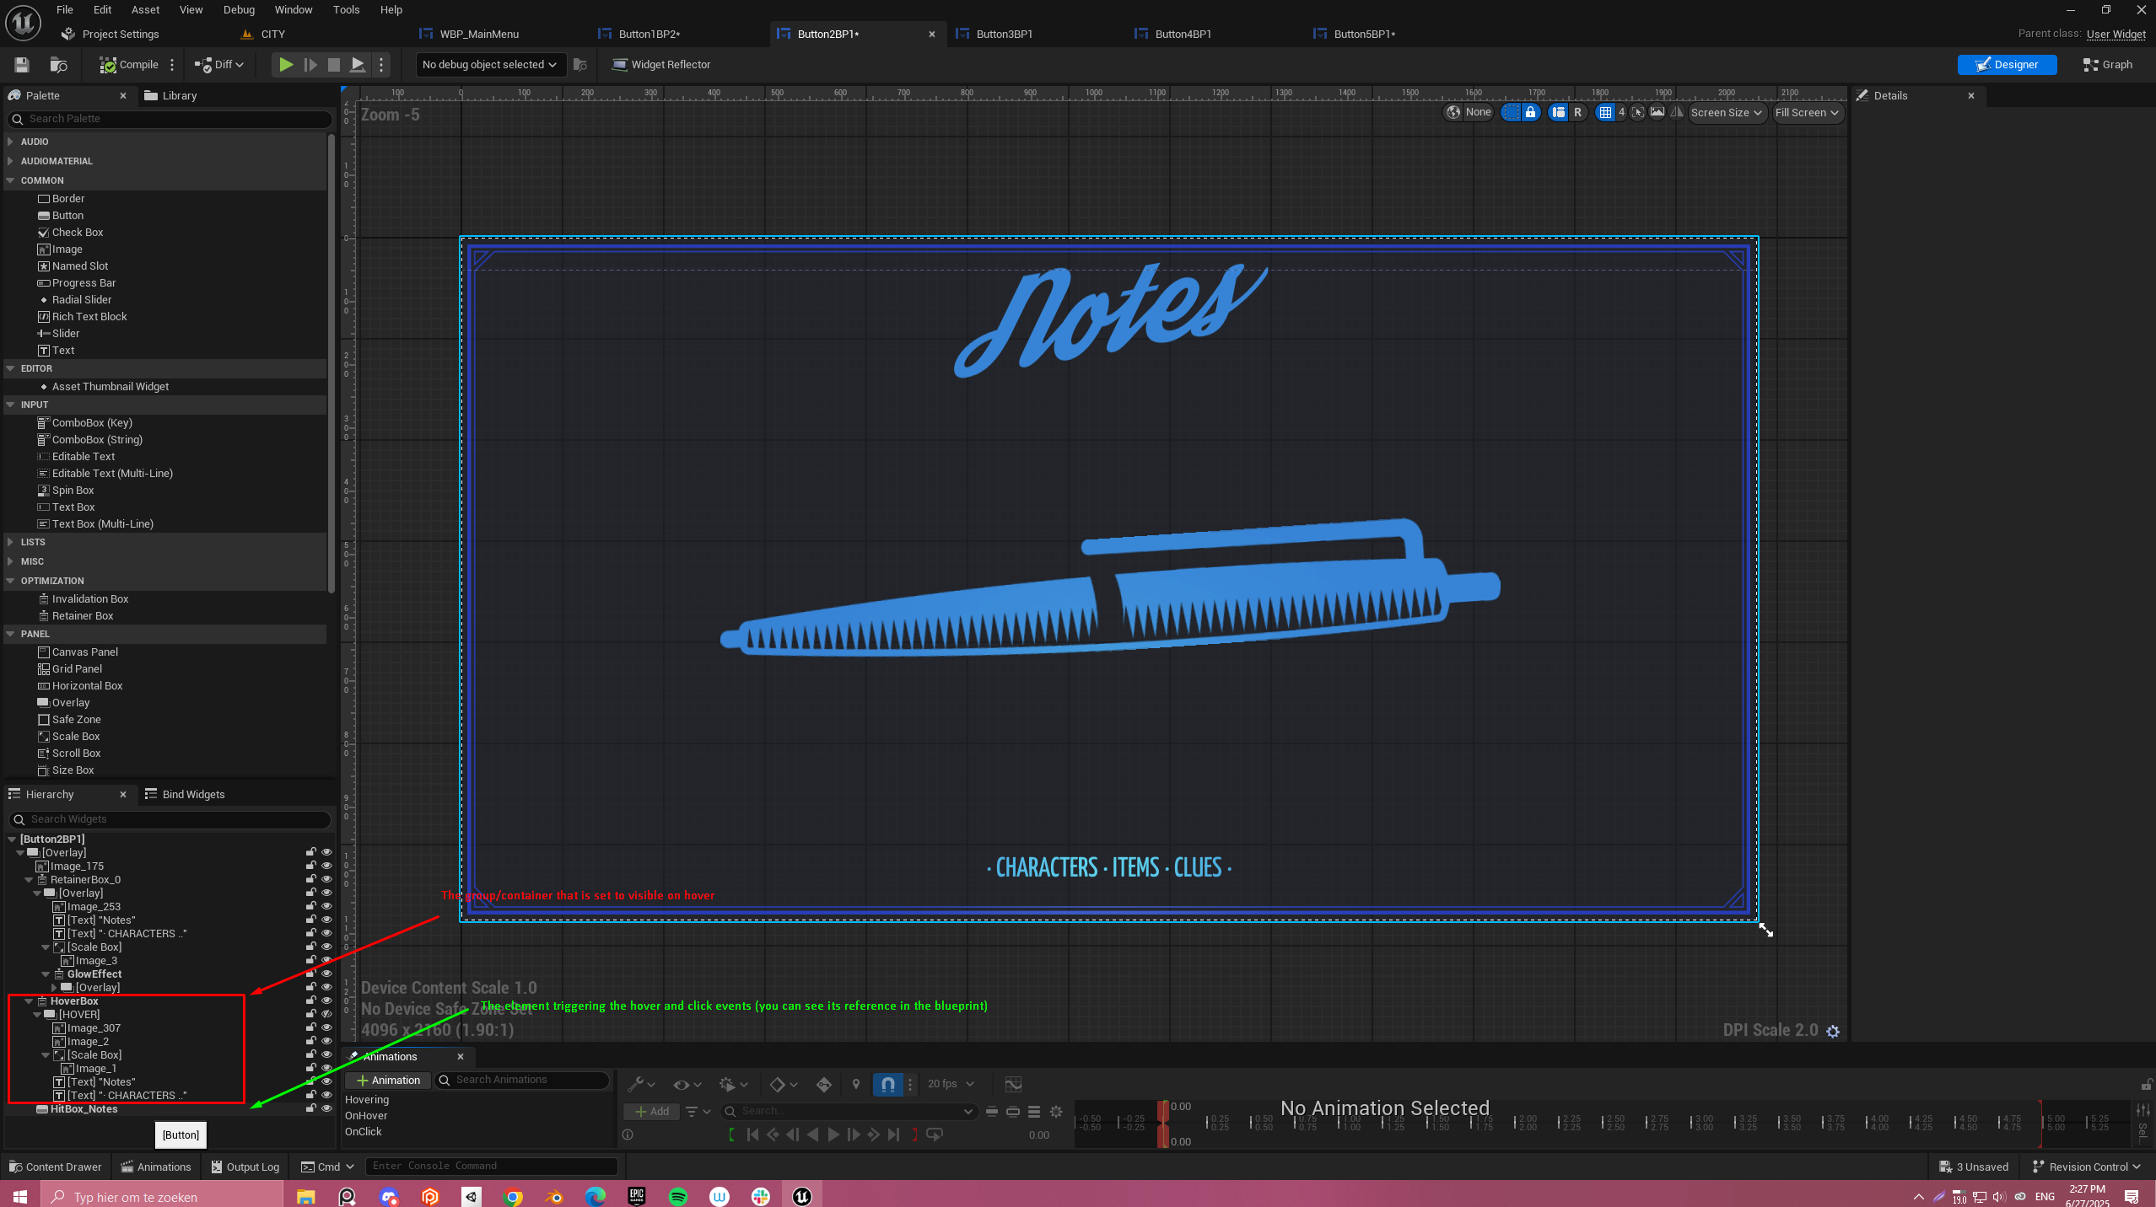Image resolution: width=2156 pixels, height=1207 pixels.
Task: Open the Bind Widgets tab
Action: click(185, 794)
